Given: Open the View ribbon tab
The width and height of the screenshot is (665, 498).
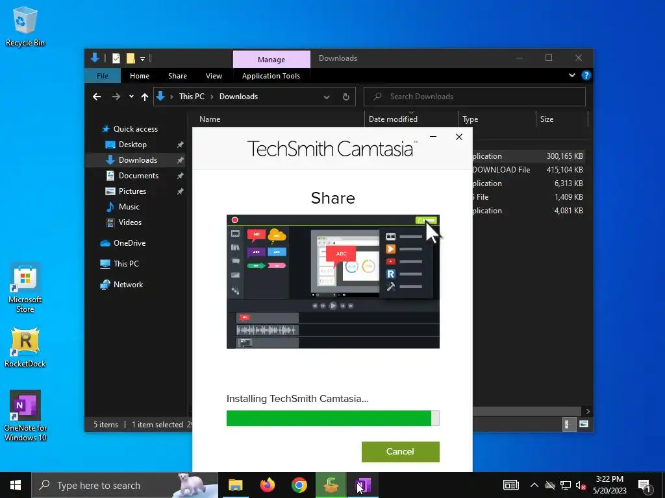Looking at the screenshot, I should (214, 76).
